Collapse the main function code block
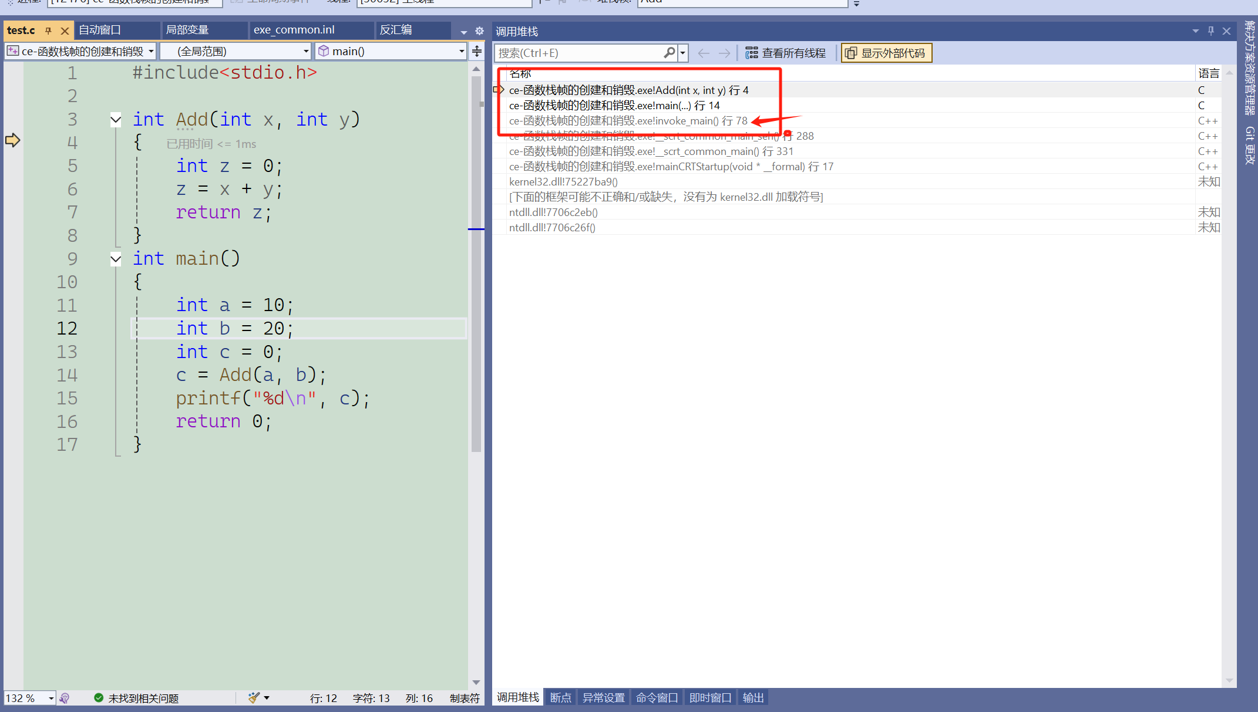Image resolution: width=1258 pixels, height=712 pixels. [116, 259]
